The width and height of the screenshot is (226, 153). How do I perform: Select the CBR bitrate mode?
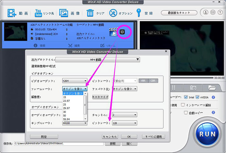[153, 81]
